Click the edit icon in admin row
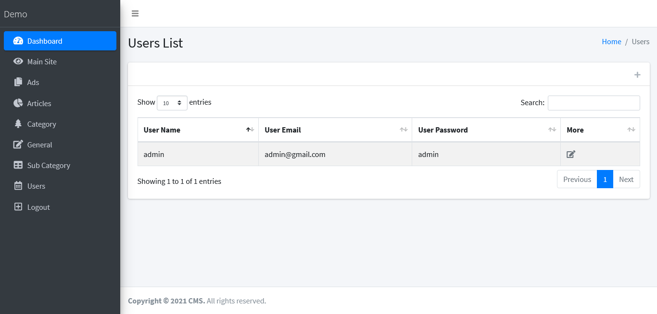The height and width of the screenshot is (314, 657). coord(571,154)
